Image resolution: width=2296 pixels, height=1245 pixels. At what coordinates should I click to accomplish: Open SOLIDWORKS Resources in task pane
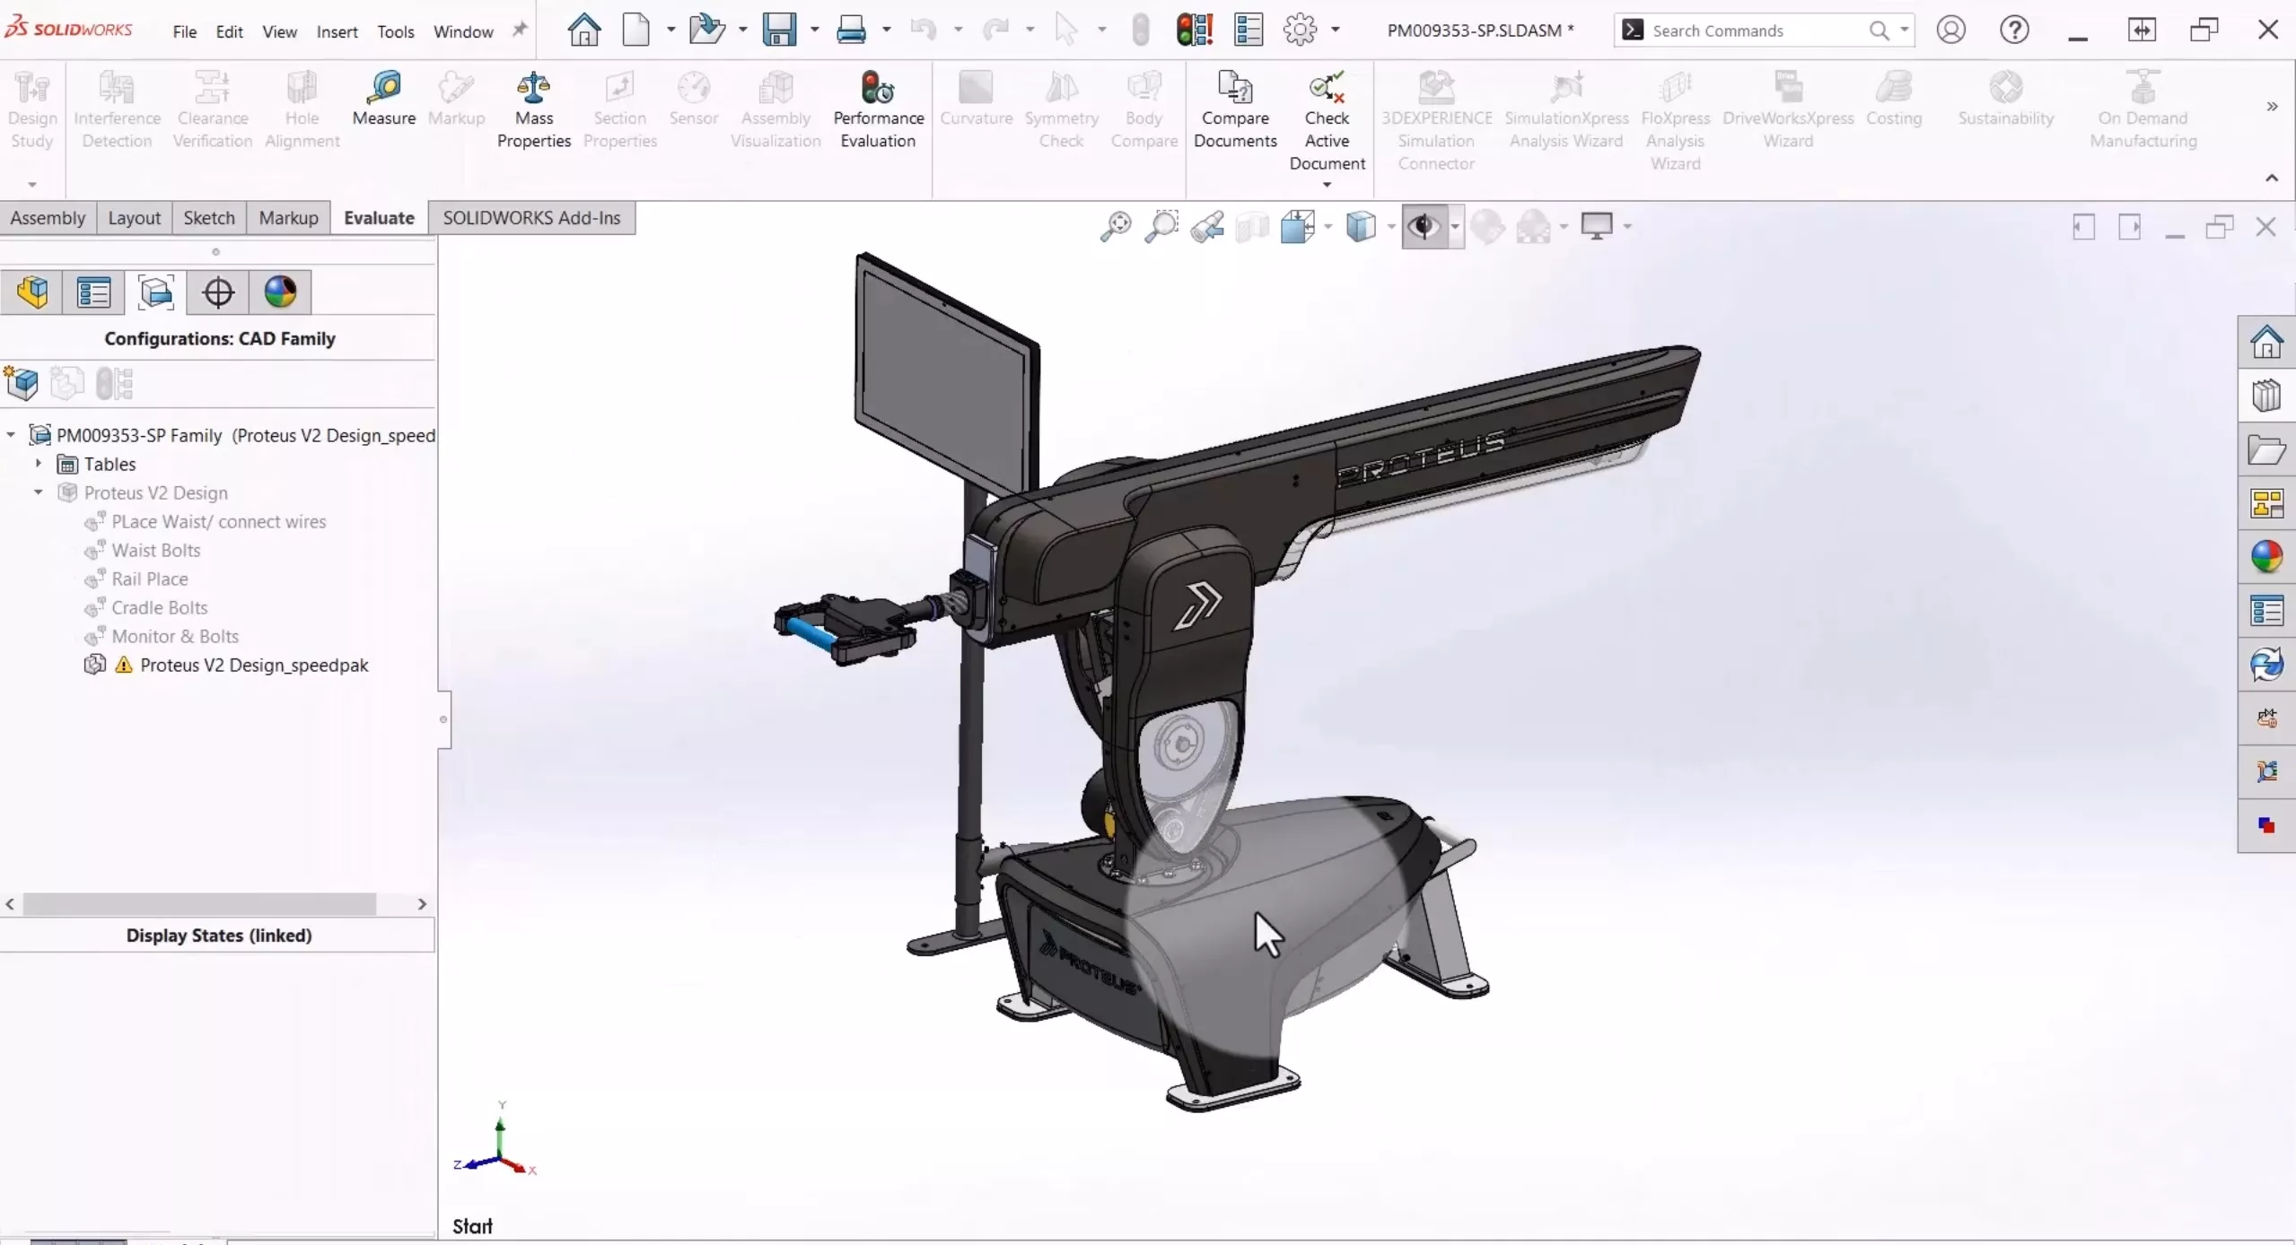[x=2266, y=342]
